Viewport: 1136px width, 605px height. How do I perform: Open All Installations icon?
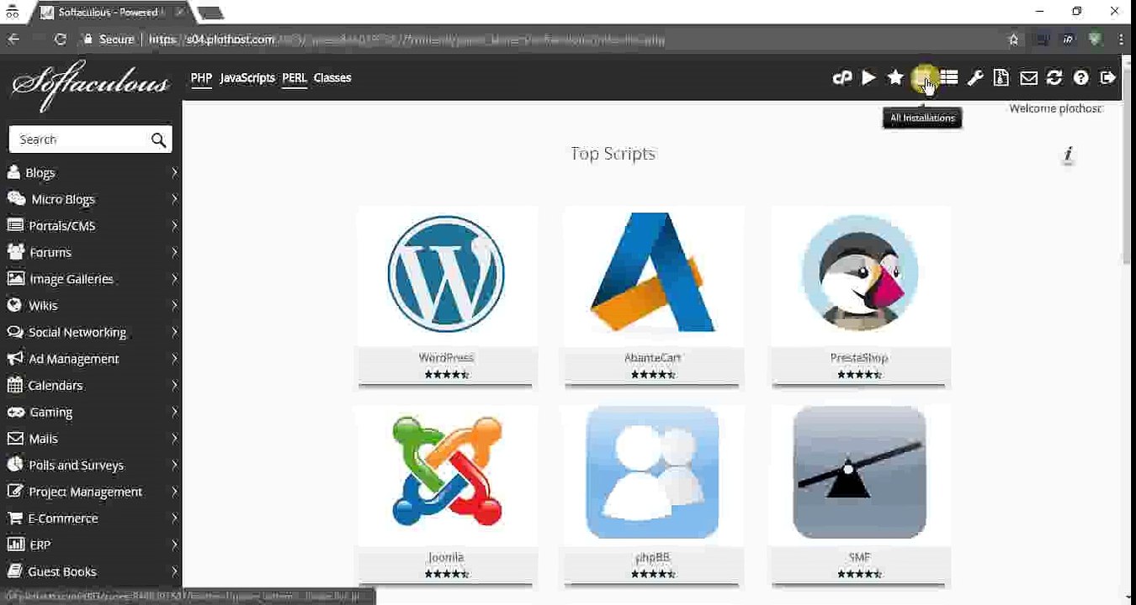click(x=923, y=78)
